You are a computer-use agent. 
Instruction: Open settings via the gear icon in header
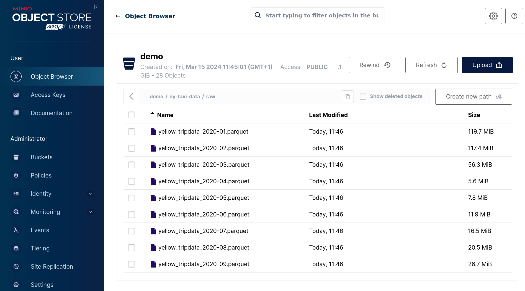(x=493, y=16)
